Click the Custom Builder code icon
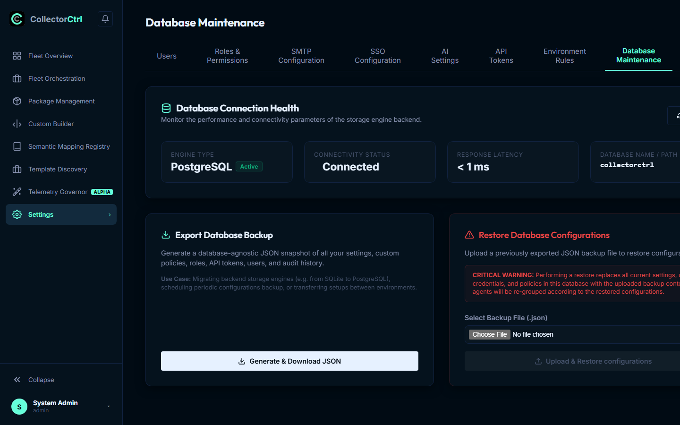This screenshot has width=680, height=425. pyautogui.click(x=17, y=124)
